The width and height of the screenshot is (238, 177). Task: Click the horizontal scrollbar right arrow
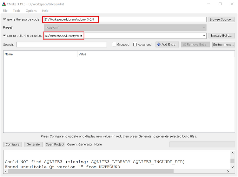[228, 171]
